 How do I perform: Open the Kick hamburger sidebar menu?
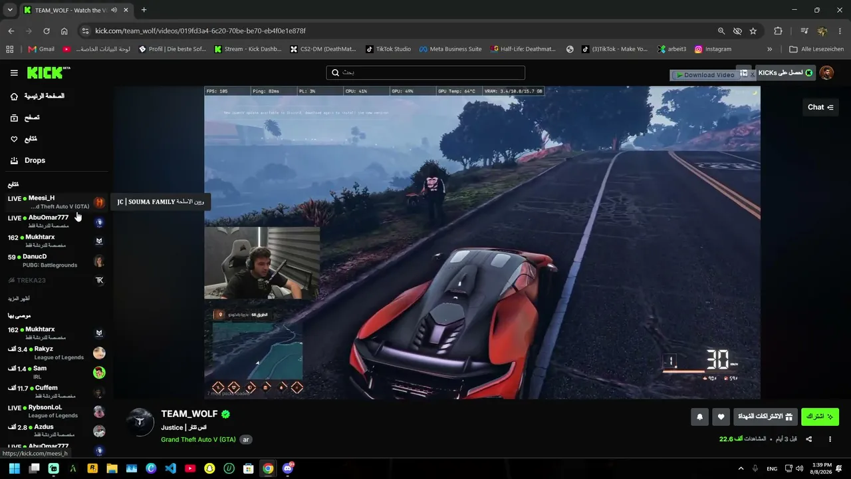[14, 73]
